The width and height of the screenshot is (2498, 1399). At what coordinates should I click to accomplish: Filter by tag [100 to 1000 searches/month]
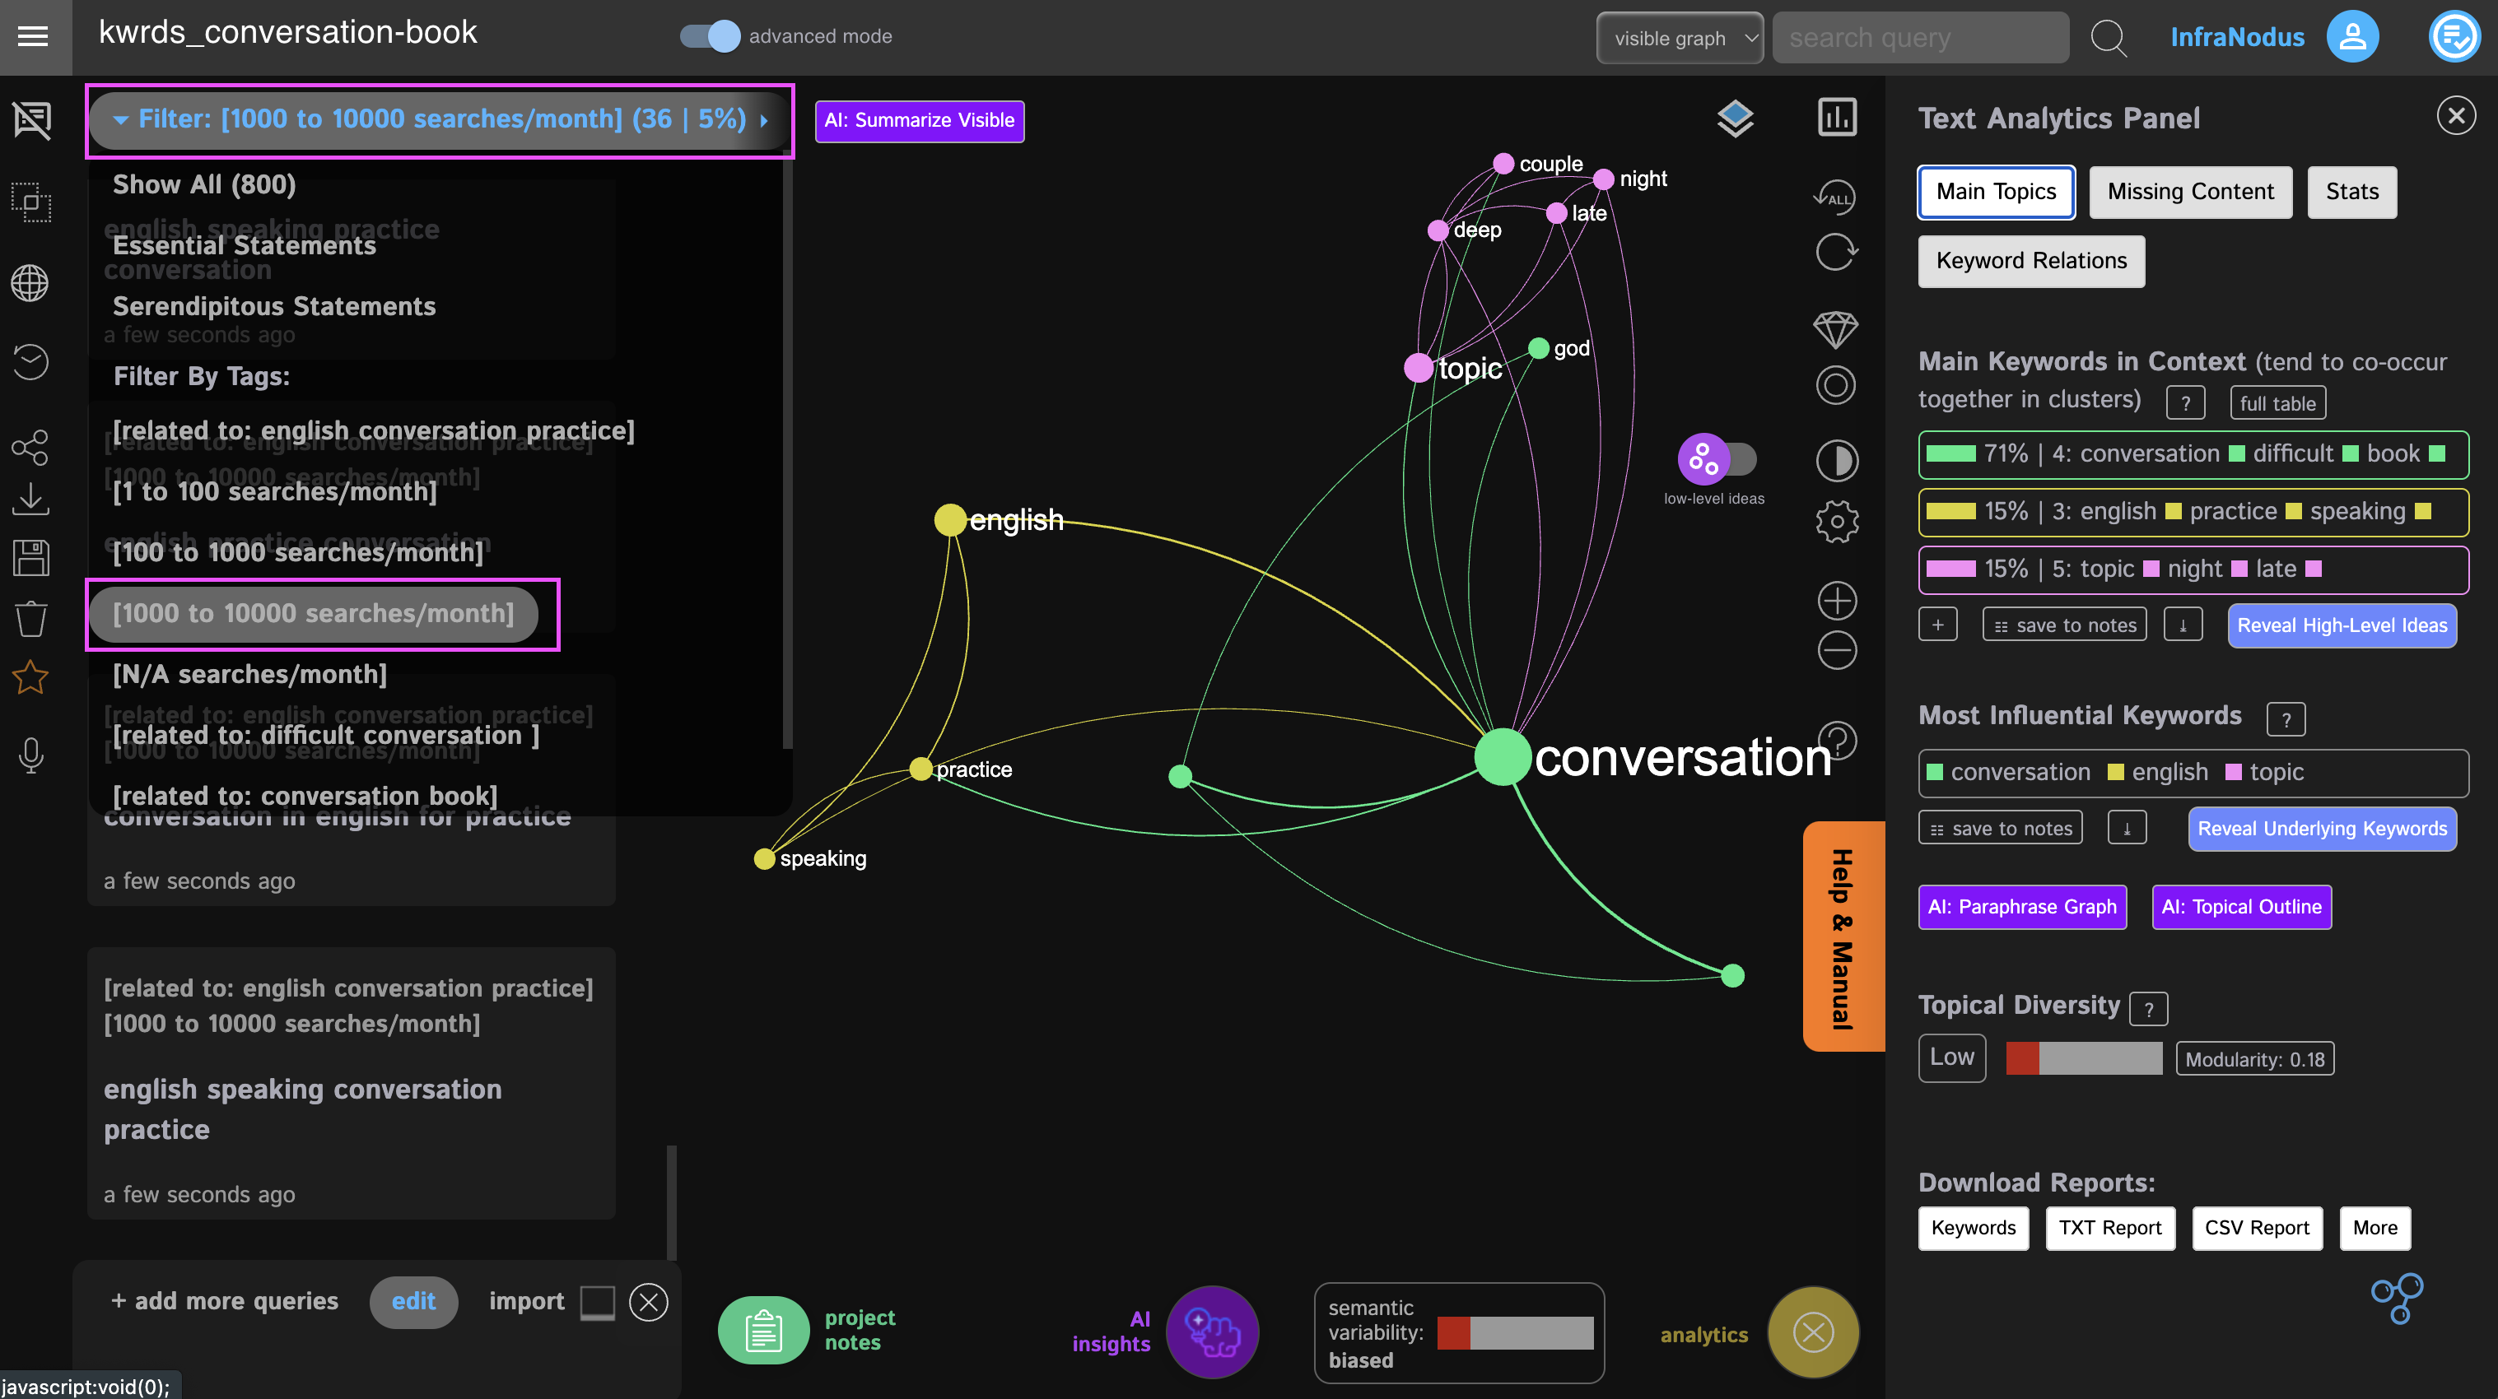coord(298,553)
